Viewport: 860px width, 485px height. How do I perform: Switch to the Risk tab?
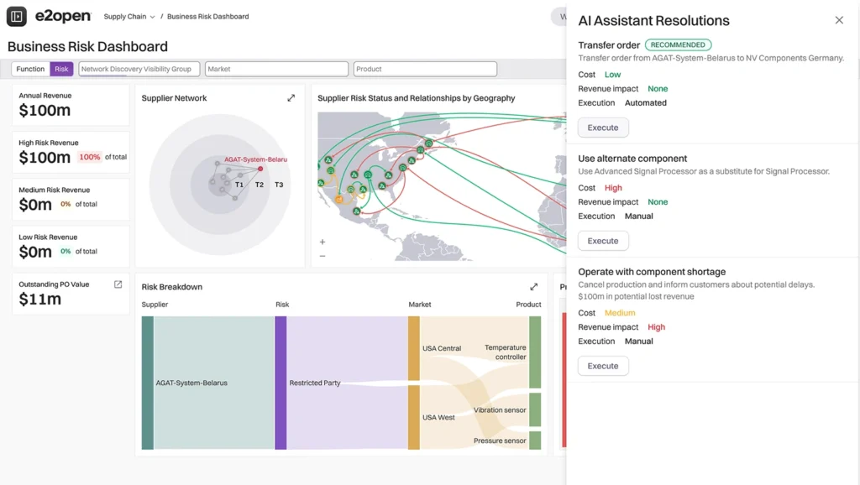[x=61, y=69]
